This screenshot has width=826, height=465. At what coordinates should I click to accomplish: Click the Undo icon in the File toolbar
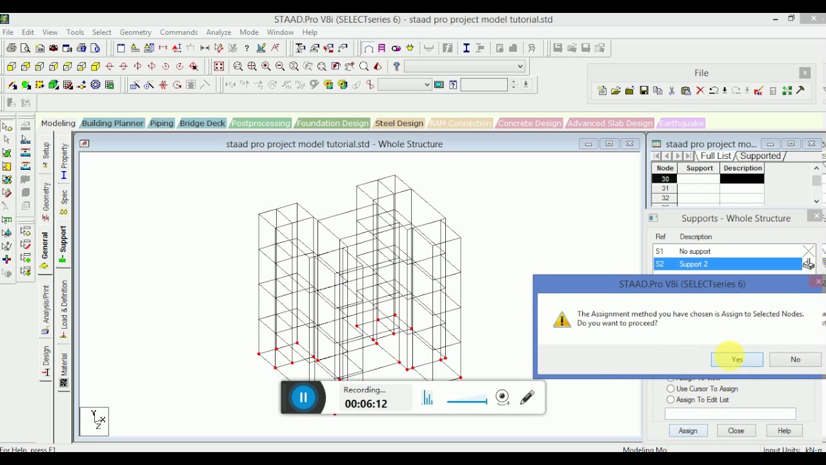click(x=714, y=91)
